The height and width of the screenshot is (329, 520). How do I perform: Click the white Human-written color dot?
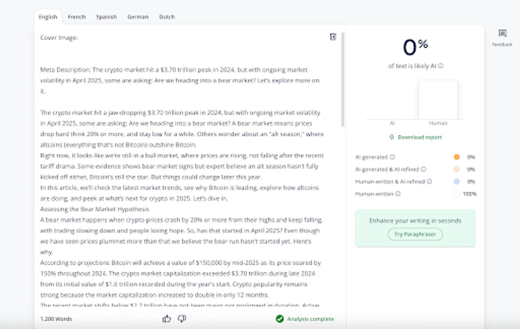(457, 194)
